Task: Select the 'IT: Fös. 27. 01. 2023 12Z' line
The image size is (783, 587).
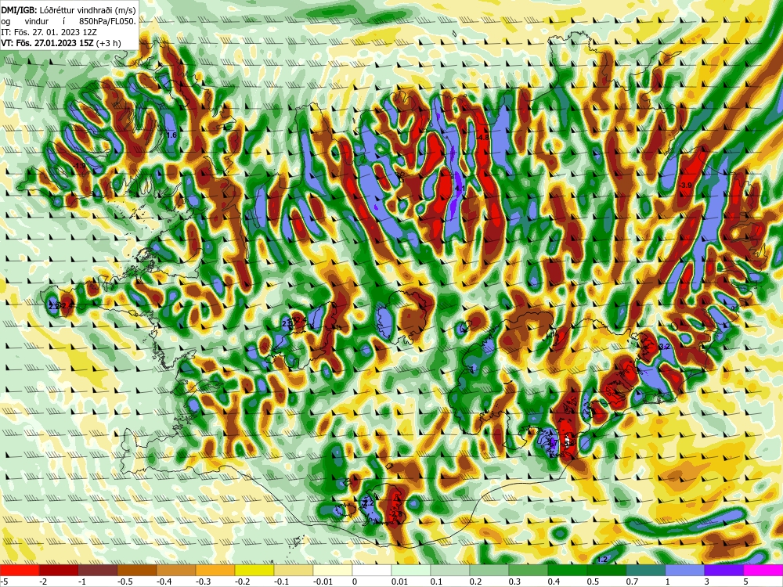Action: (x=49, y=32)
